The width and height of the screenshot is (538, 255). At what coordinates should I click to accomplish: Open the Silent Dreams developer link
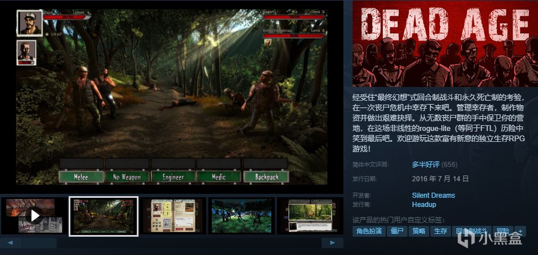[433, 196]
